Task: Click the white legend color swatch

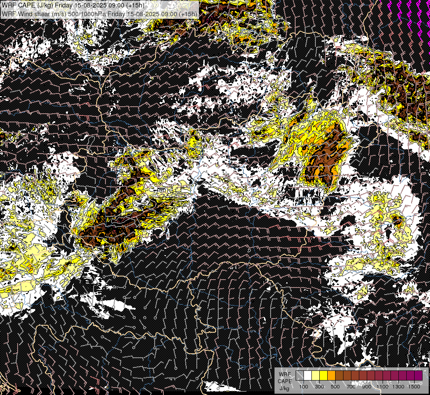Action: 308,376
